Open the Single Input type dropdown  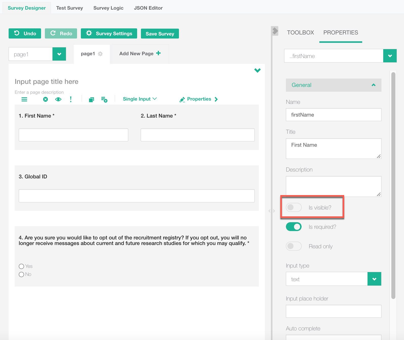[x=140, y=99]
